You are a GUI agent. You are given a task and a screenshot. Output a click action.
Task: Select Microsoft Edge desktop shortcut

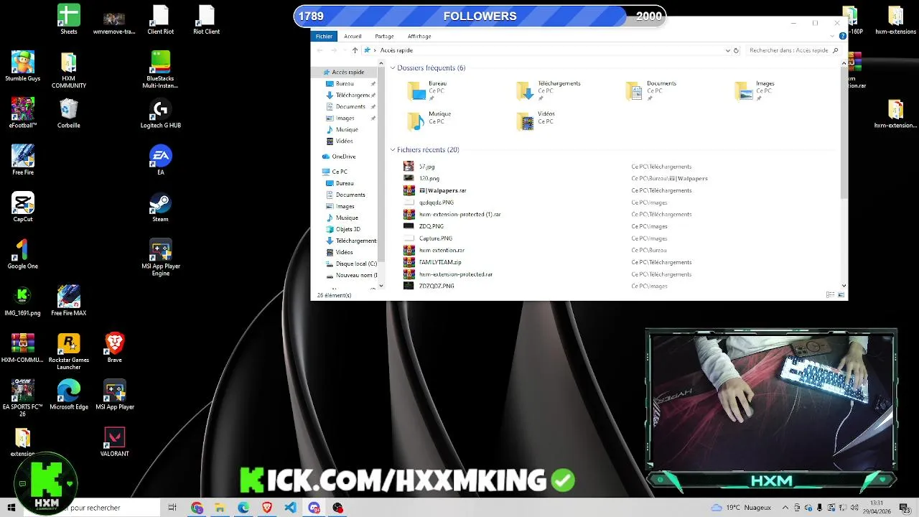69,394
